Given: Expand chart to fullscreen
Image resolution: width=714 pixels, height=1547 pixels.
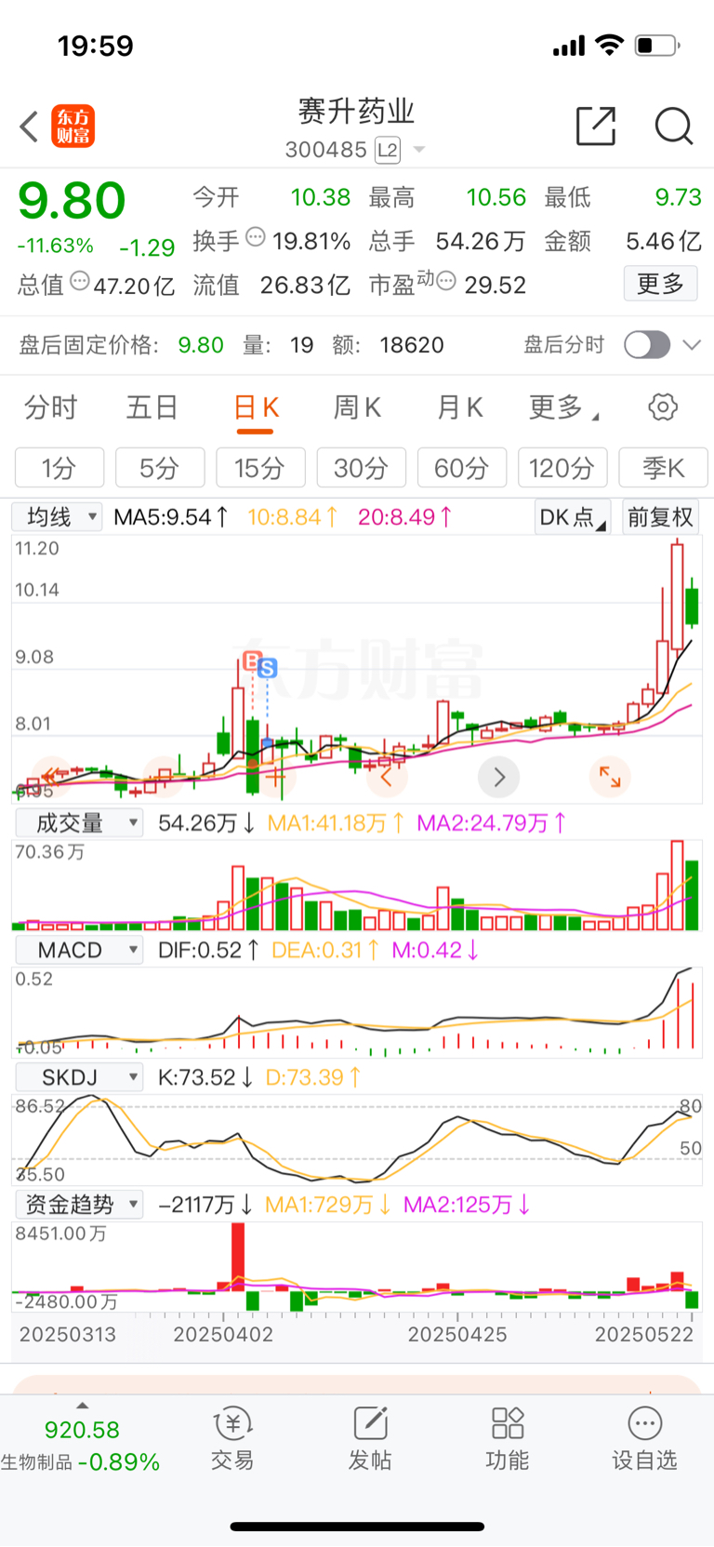Looking at the screenshot, I should point(611,777).
